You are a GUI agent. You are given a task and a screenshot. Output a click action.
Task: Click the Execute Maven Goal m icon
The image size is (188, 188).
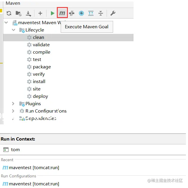click(x=62, y=13)
